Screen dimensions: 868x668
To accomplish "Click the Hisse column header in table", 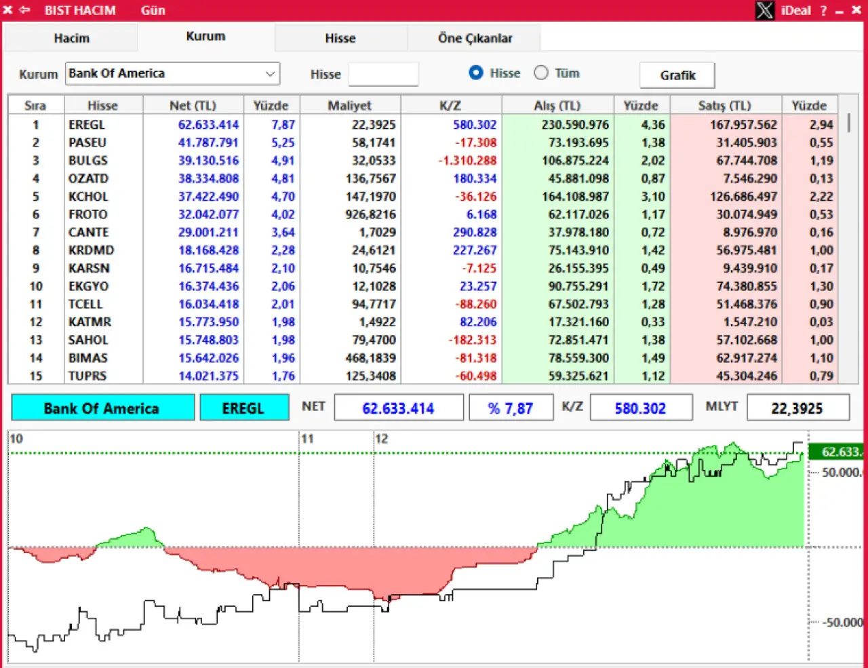I will (x=103, y=105).
